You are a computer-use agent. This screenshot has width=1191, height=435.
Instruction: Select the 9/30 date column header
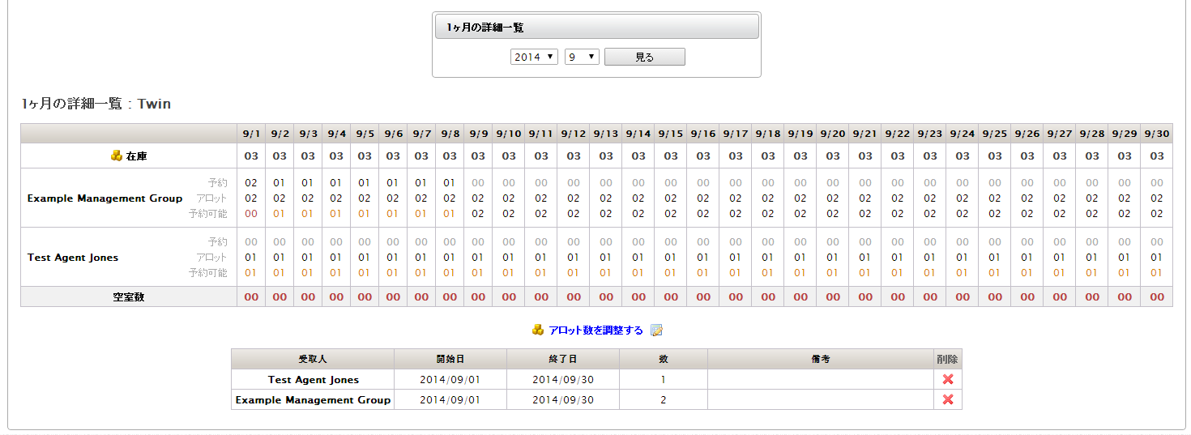(1156, 134)
